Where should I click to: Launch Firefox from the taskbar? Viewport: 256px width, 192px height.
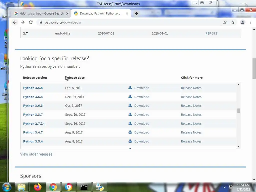coord(38,187)
